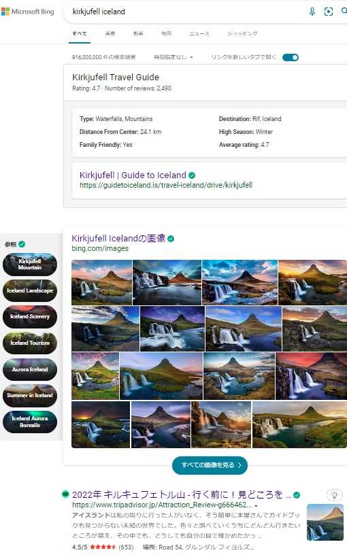Open the Kirkjufell | Guide to Iceland link
The height and width of the screenshot is (557, 347).
point(133,175)
